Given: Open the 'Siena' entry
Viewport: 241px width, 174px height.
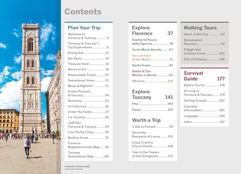Looking at the screenshot, I should click(152, 109).
